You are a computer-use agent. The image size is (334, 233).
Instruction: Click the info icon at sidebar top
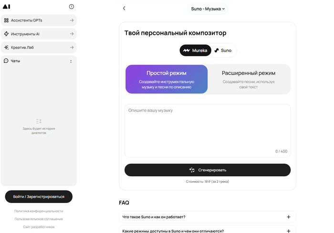pyautogui.click(x=72, y=7)
